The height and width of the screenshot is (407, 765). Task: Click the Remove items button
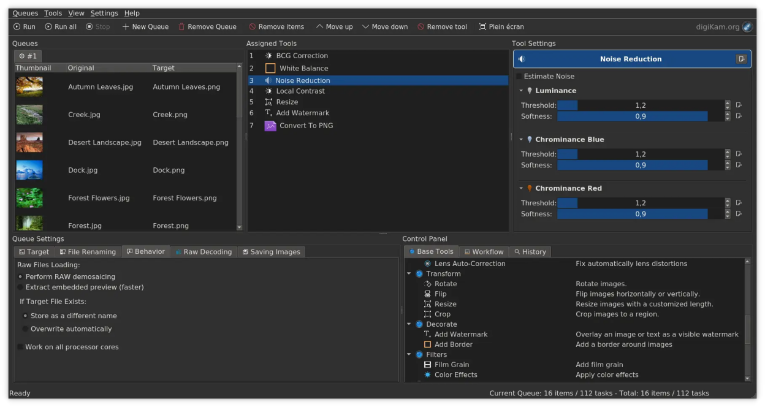tap(276, 27)
